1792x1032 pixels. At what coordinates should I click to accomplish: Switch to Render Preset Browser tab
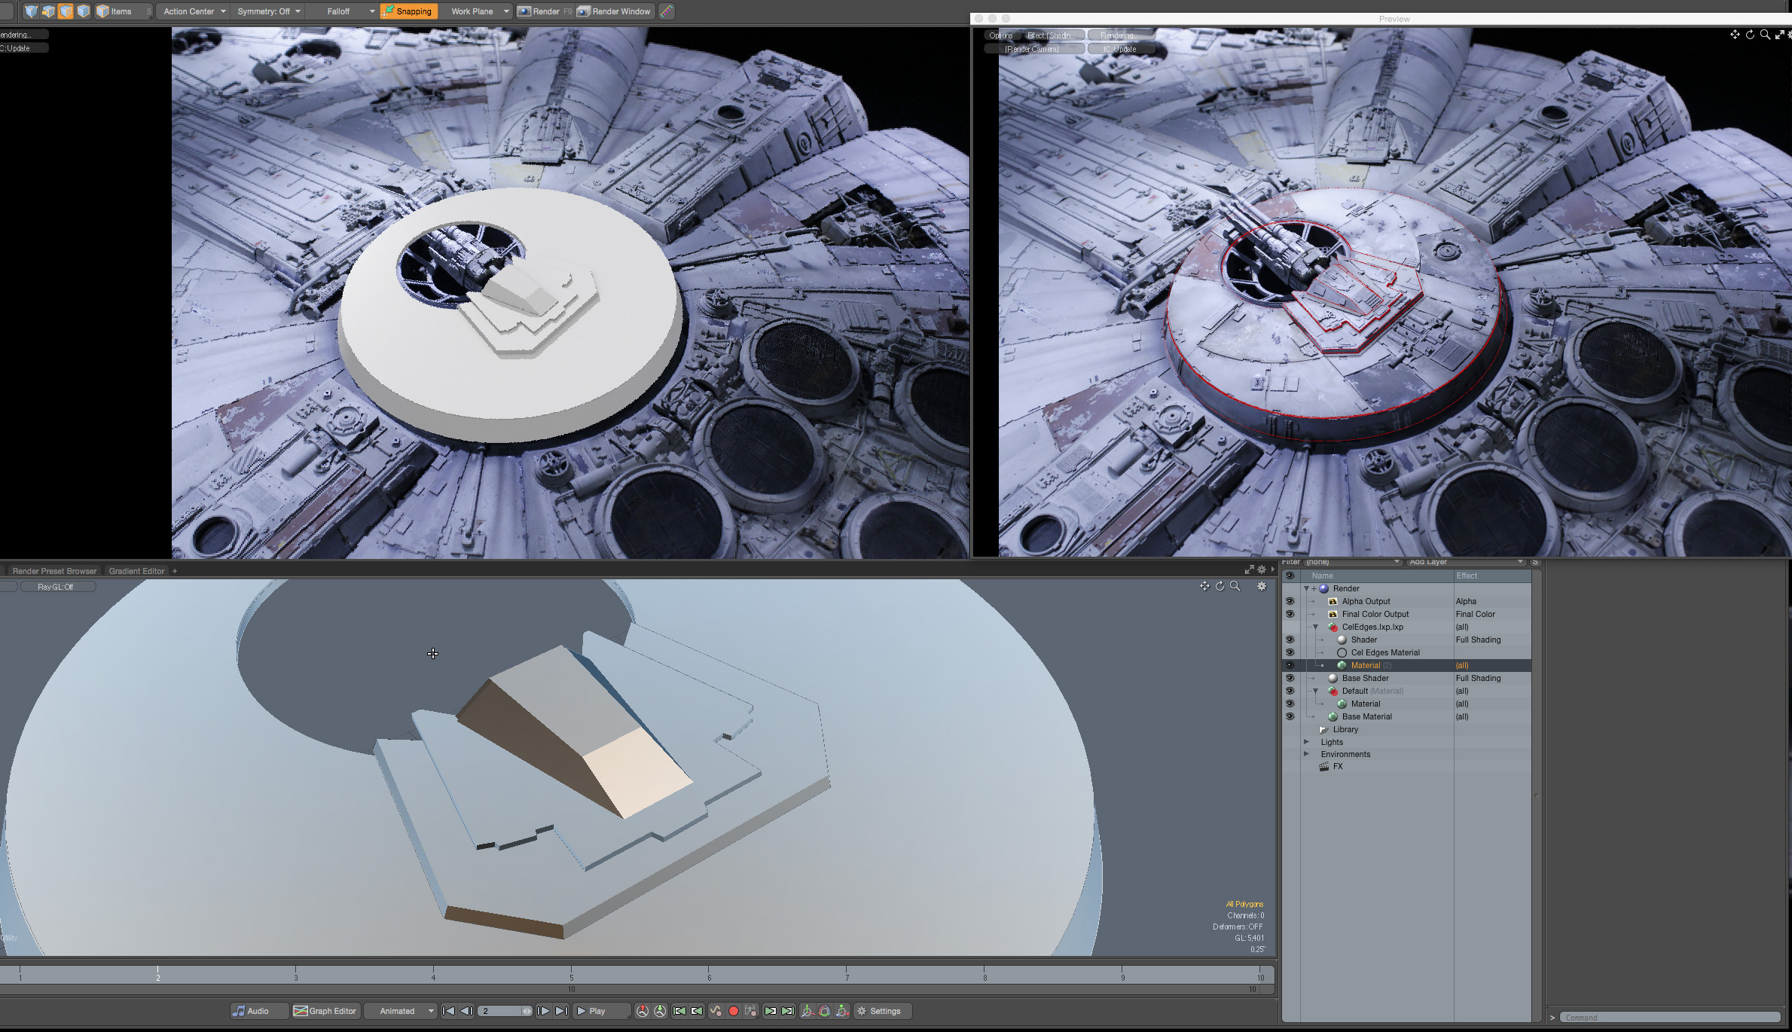[54, 571]
